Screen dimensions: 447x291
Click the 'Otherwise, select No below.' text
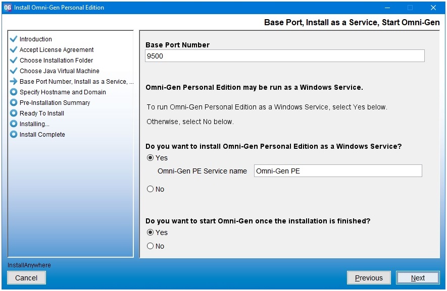tap(190, 122)
